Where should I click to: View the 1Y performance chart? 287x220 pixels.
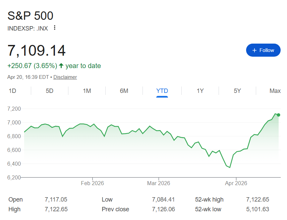coord(200,91)
